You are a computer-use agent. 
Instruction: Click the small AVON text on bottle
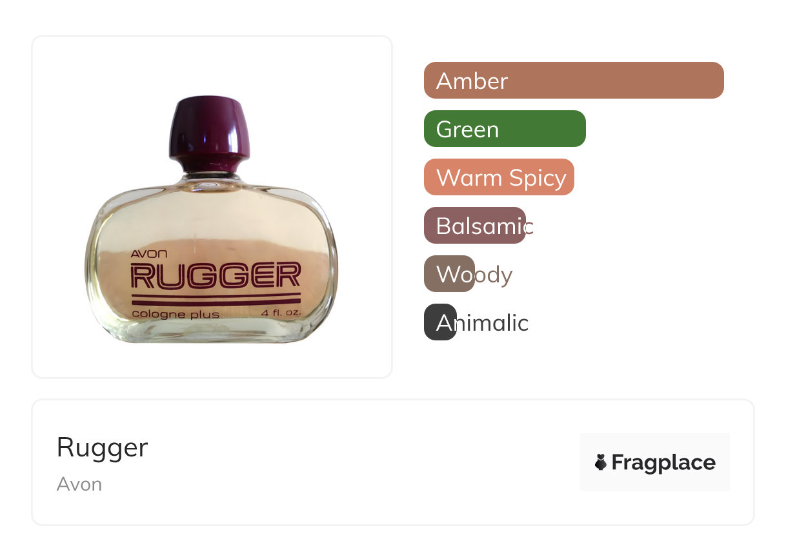(148, 254)
